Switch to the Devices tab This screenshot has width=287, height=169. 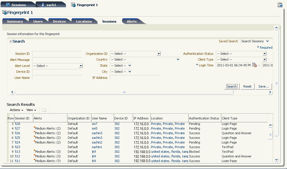pos(59,21)
